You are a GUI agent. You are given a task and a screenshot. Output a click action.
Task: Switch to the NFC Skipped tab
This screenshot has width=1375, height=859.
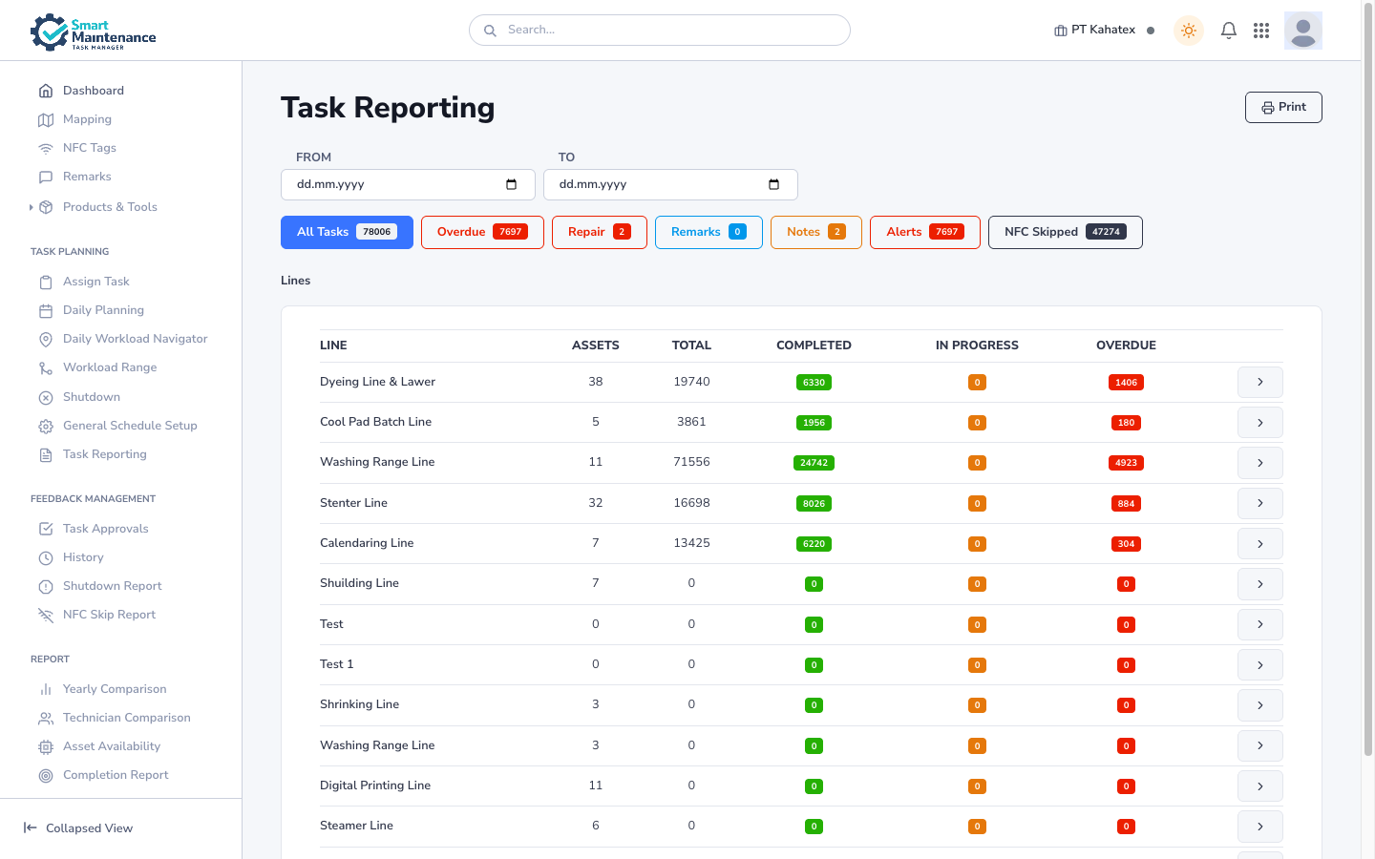[1065, 232]
